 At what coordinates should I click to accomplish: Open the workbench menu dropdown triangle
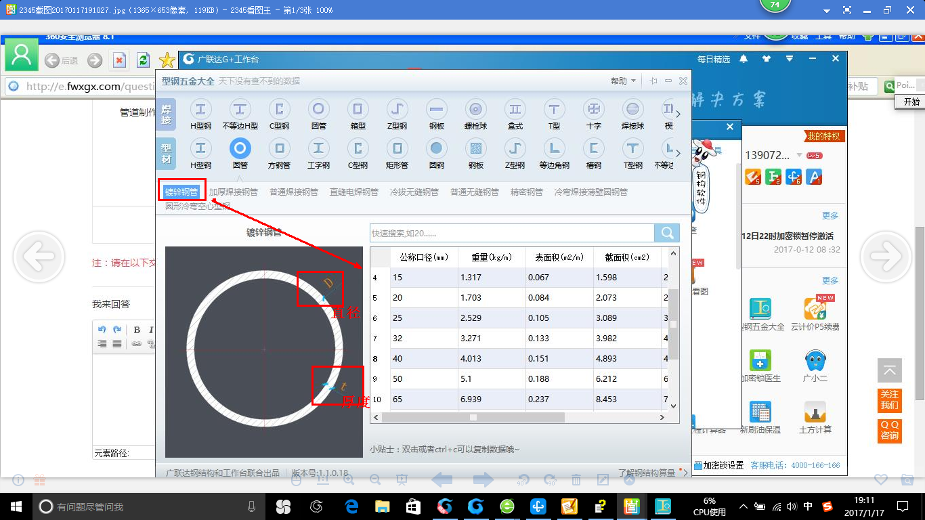click(789, 59)
